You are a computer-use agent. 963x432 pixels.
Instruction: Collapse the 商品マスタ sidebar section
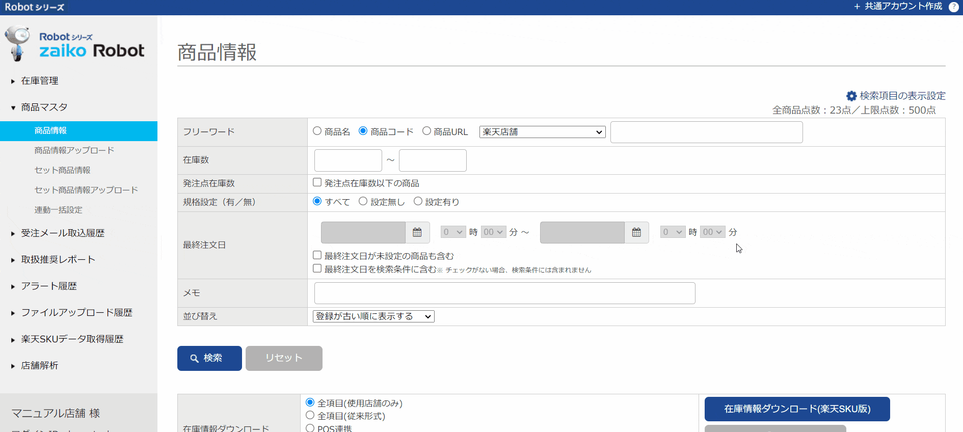(44, 107)
